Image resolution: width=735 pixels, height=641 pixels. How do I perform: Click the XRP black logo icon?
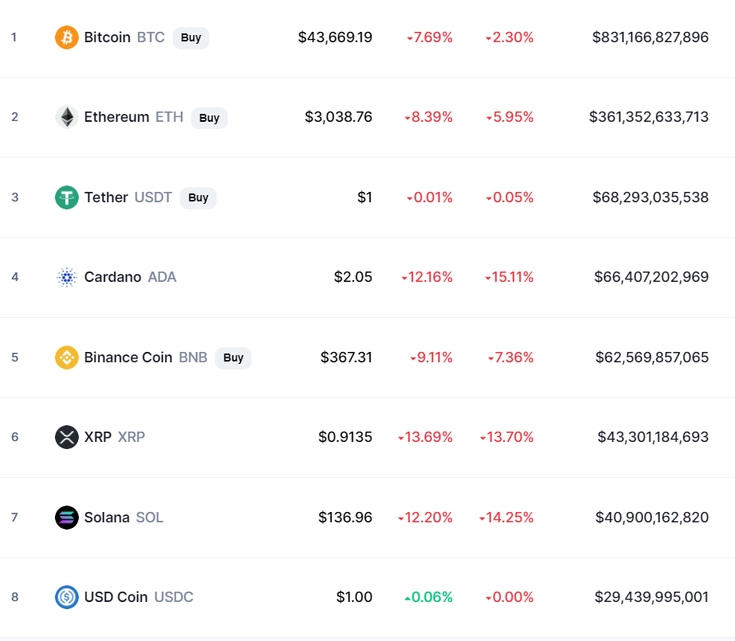coord(67,437)
